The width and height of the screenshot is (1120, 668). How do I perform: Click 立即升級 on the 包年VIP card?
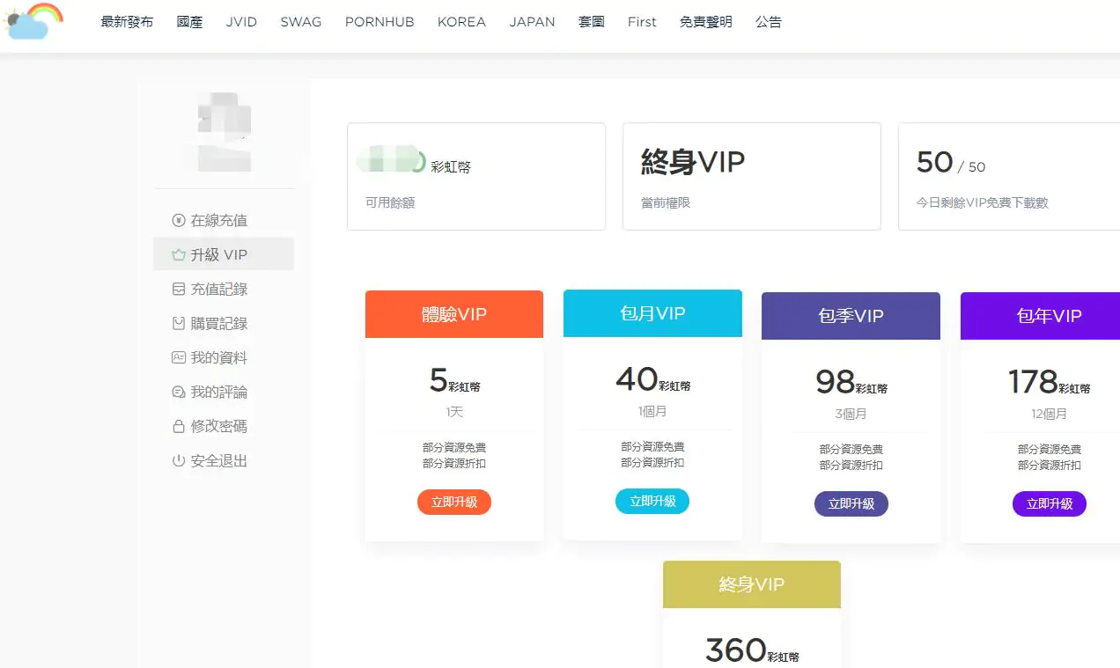tap(1050, 504)
